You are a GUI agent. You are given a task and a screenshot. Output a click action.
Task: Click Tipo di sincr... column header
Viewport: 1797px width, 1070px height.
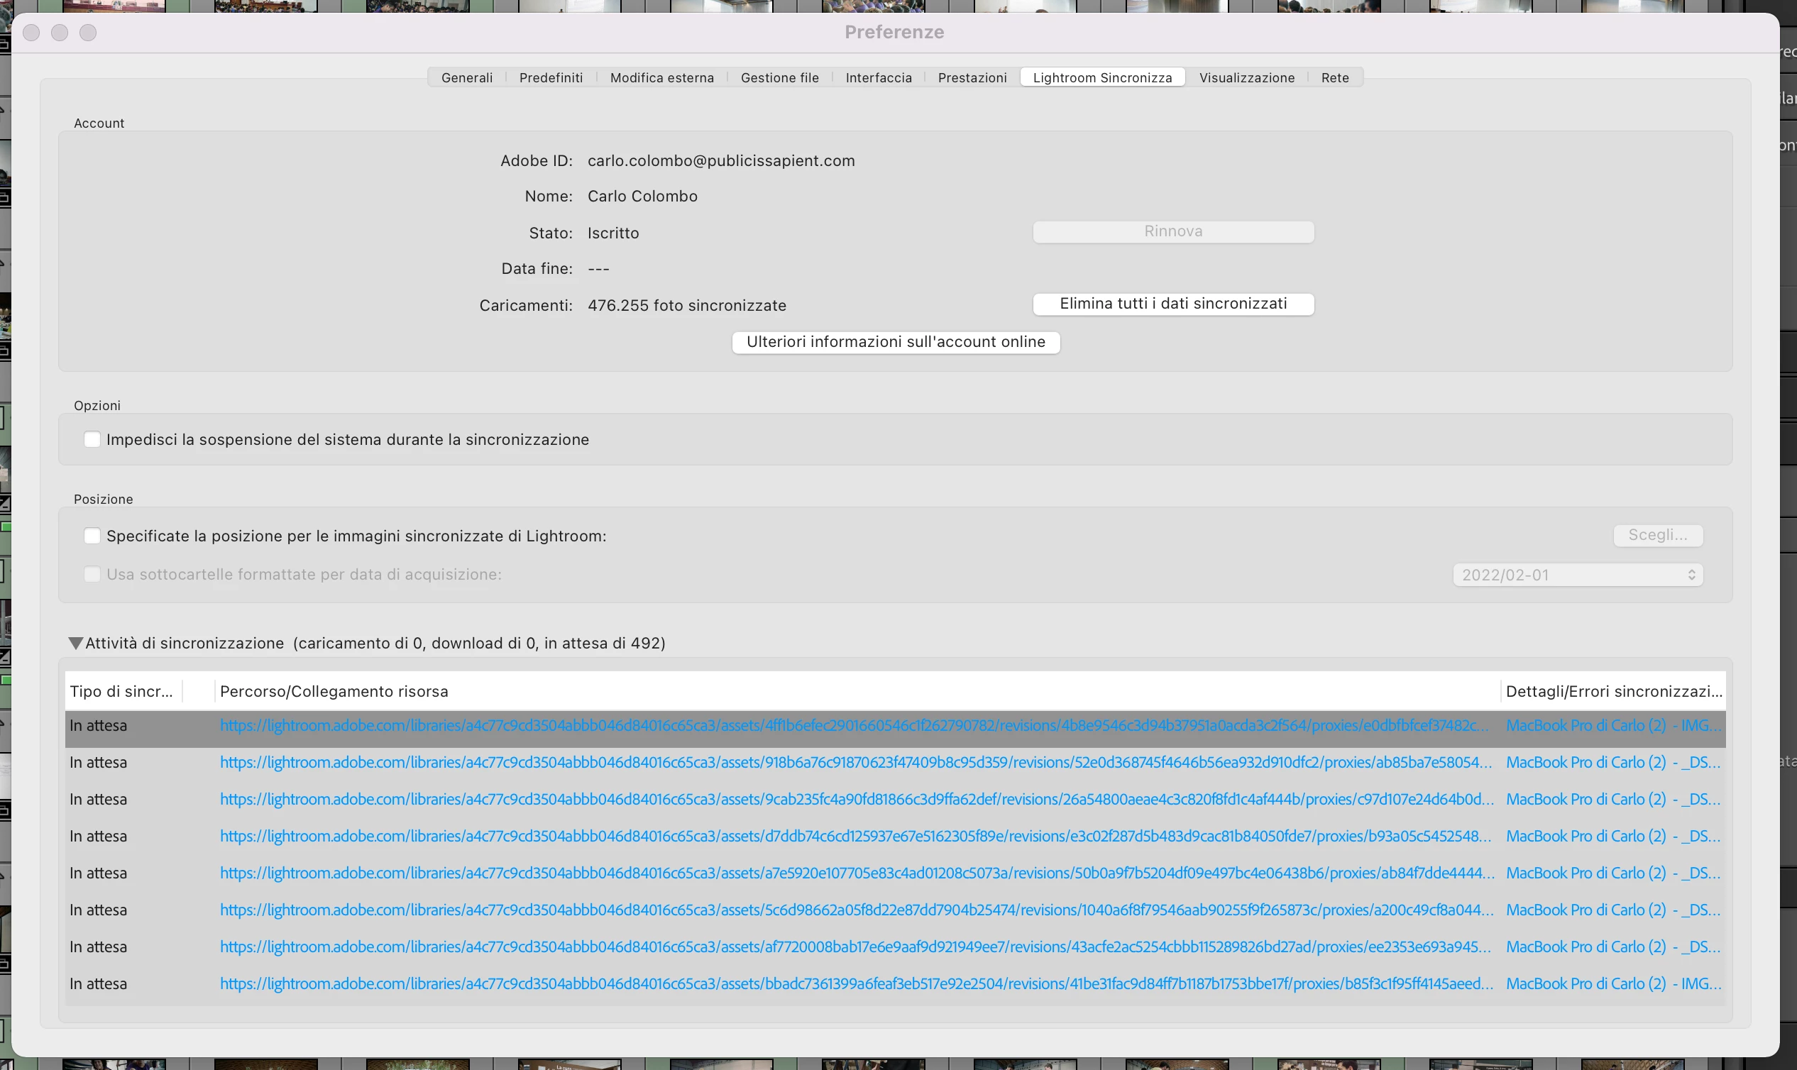tap(121, 692)
